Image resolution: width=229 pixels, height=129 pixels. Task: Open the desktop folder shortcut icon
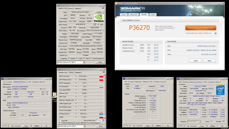point(55,95)
